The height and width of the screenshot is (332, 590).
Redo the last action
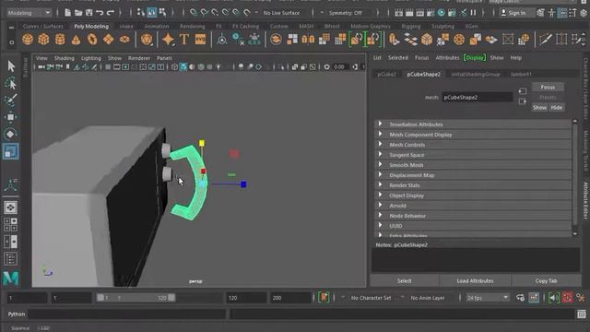pos(111,13)
